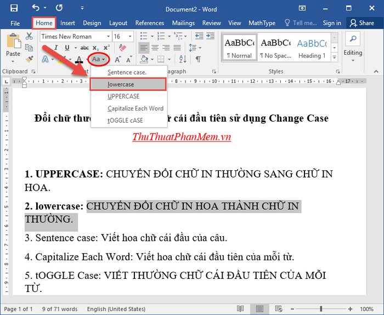Apply the No Spacing style

click(276, 48)
